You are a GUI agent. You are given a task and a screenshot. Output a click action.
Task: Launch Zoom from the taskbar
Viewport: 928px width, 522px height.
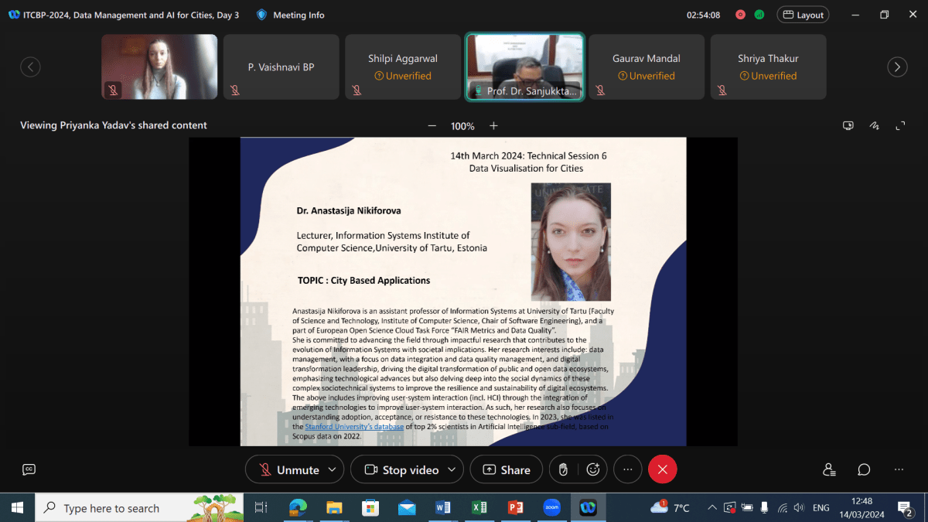point(552,507)
